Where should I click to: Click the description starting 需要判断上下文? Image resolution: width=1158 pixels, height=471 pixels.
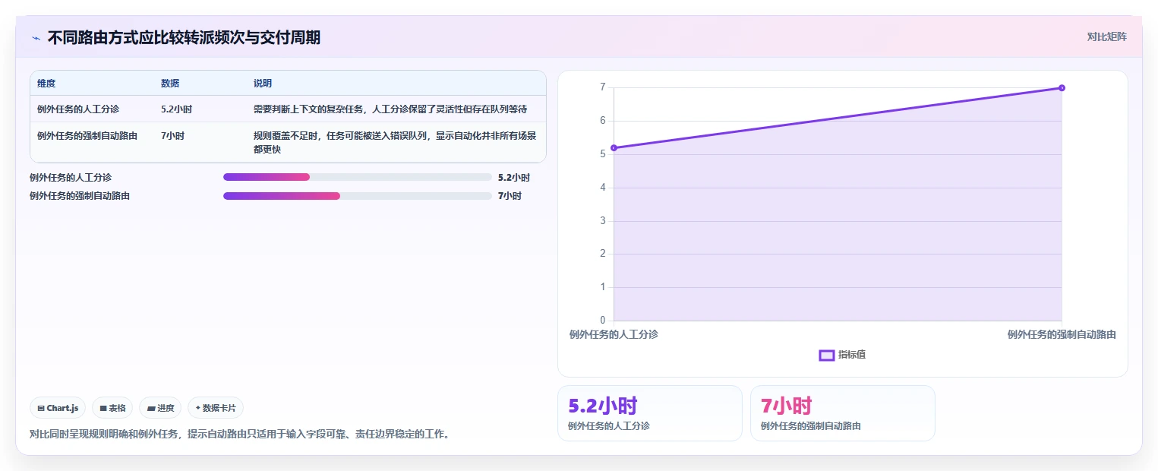(x=390, y=109)
